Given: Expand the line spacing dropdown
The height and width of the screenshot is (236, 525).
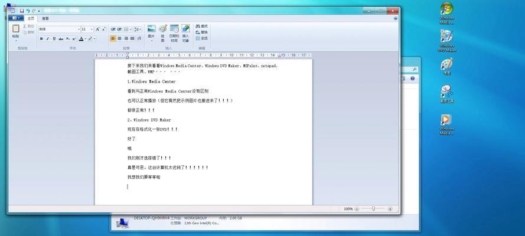Looking at the screenshot, I should click(x=139, y=29).
